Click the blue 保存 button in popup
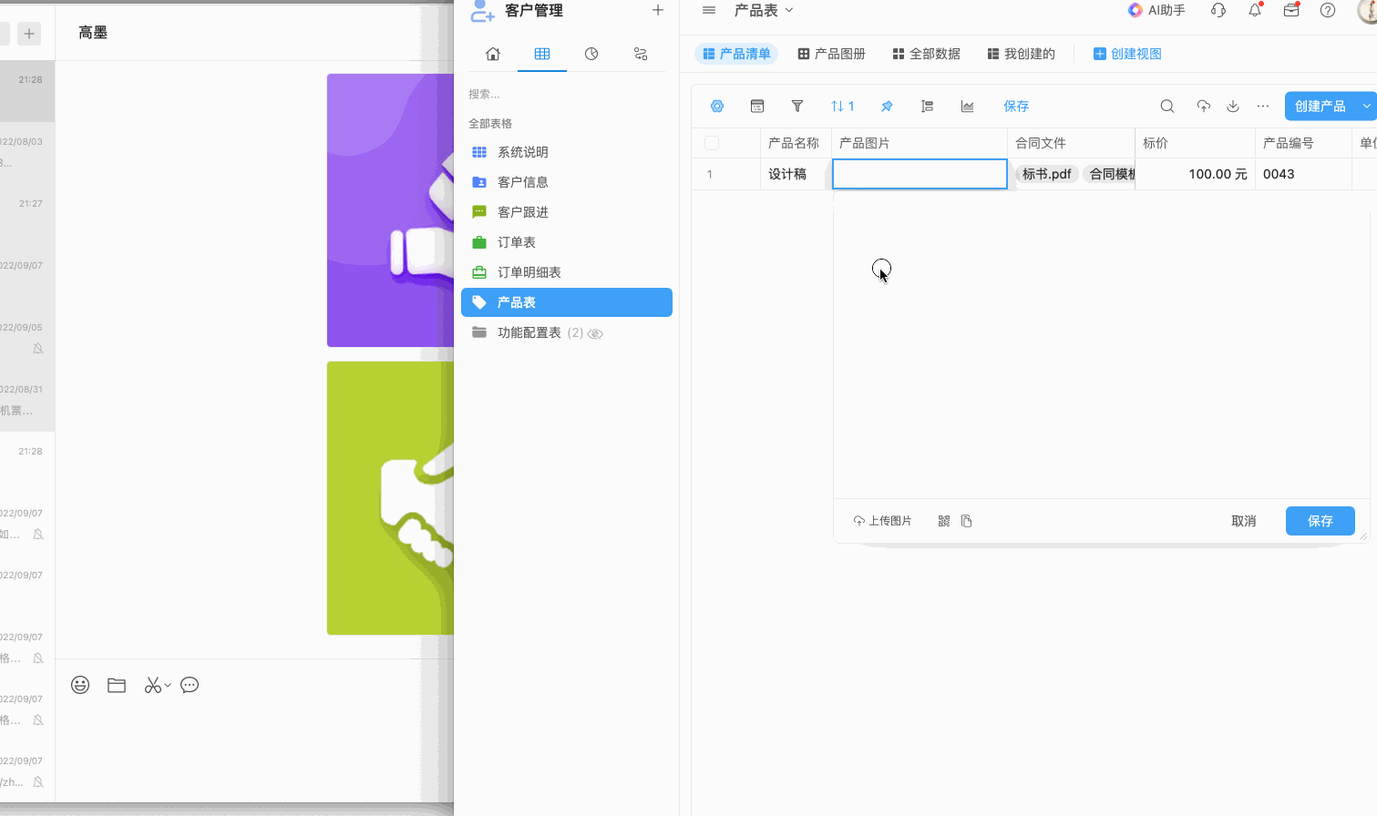 [x=1320, y=521]
